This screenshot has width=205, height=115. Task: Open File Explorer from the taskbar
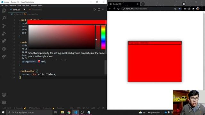[62, 112]
